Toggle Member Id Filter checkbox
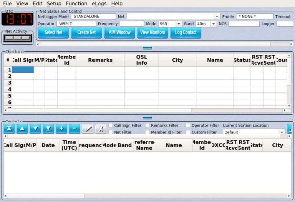 coord(147,132)
